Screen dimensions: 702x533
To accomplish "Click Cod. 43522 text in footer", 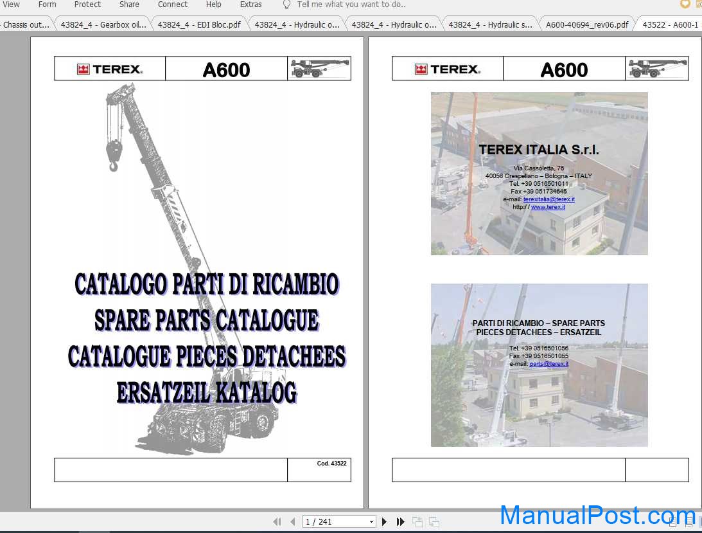I will [331, 464].
